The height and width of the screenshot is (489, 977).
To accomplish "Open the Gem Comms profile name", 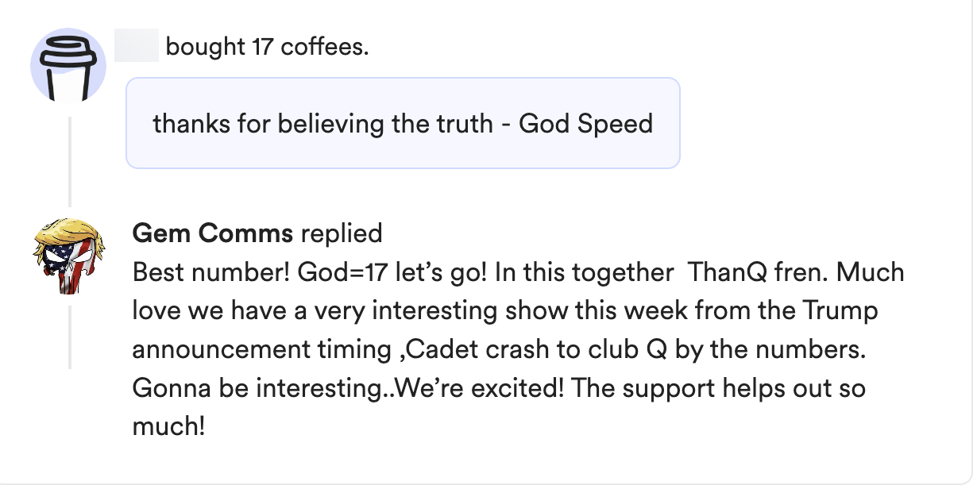I will pyautogui.click(x=212, y=233).
